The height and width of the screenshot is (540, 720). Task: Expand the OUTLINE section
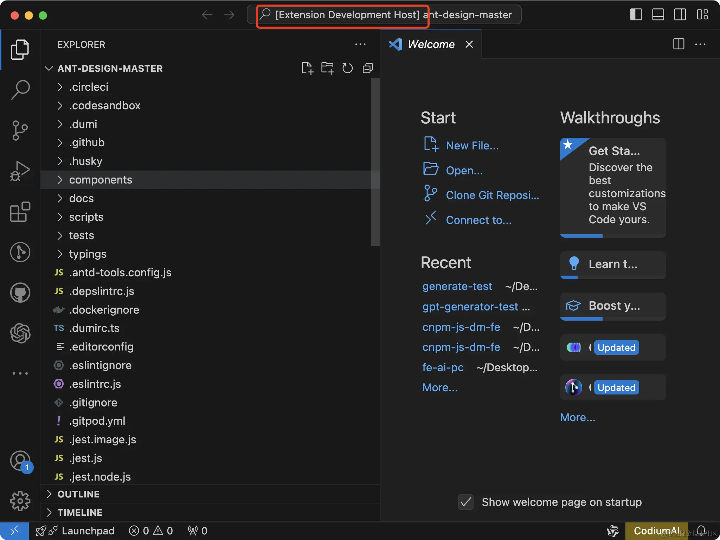click(78, 494)
